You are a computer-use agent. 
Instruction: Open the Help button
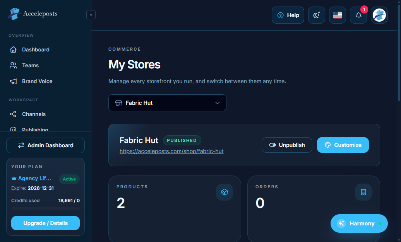pos(288,15)
